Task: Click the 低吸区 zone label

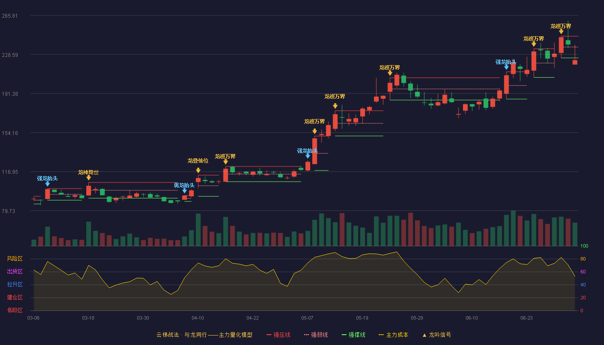Action: (15, 310)
